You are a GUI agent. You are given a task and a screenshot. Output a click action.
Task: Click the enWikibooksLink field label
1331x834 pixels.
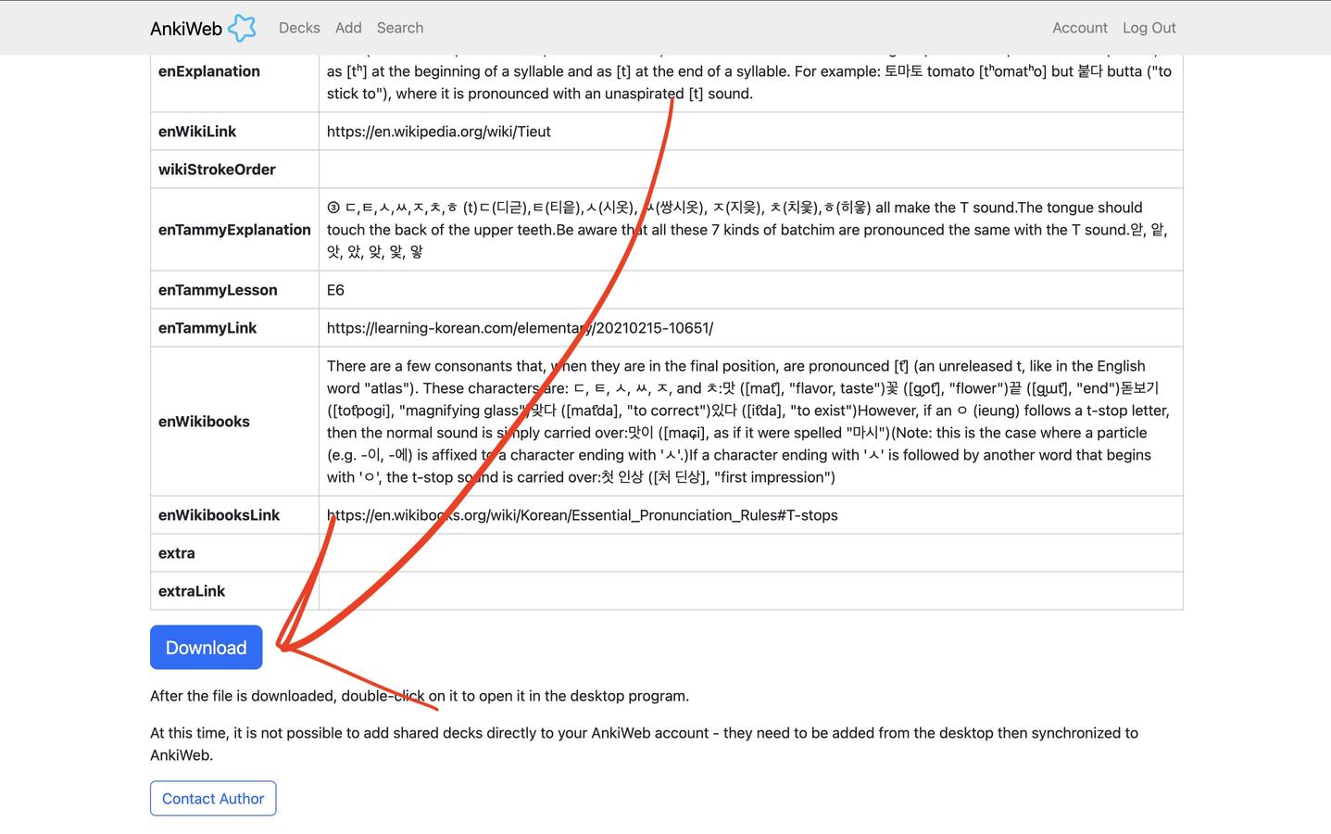(x=219, y=515)
